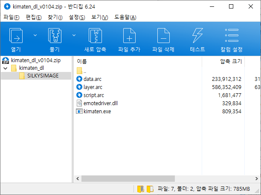This screenshot has height=195, width=261.
Task: Click the size value 586,352,409
Action: pos(226,87)
